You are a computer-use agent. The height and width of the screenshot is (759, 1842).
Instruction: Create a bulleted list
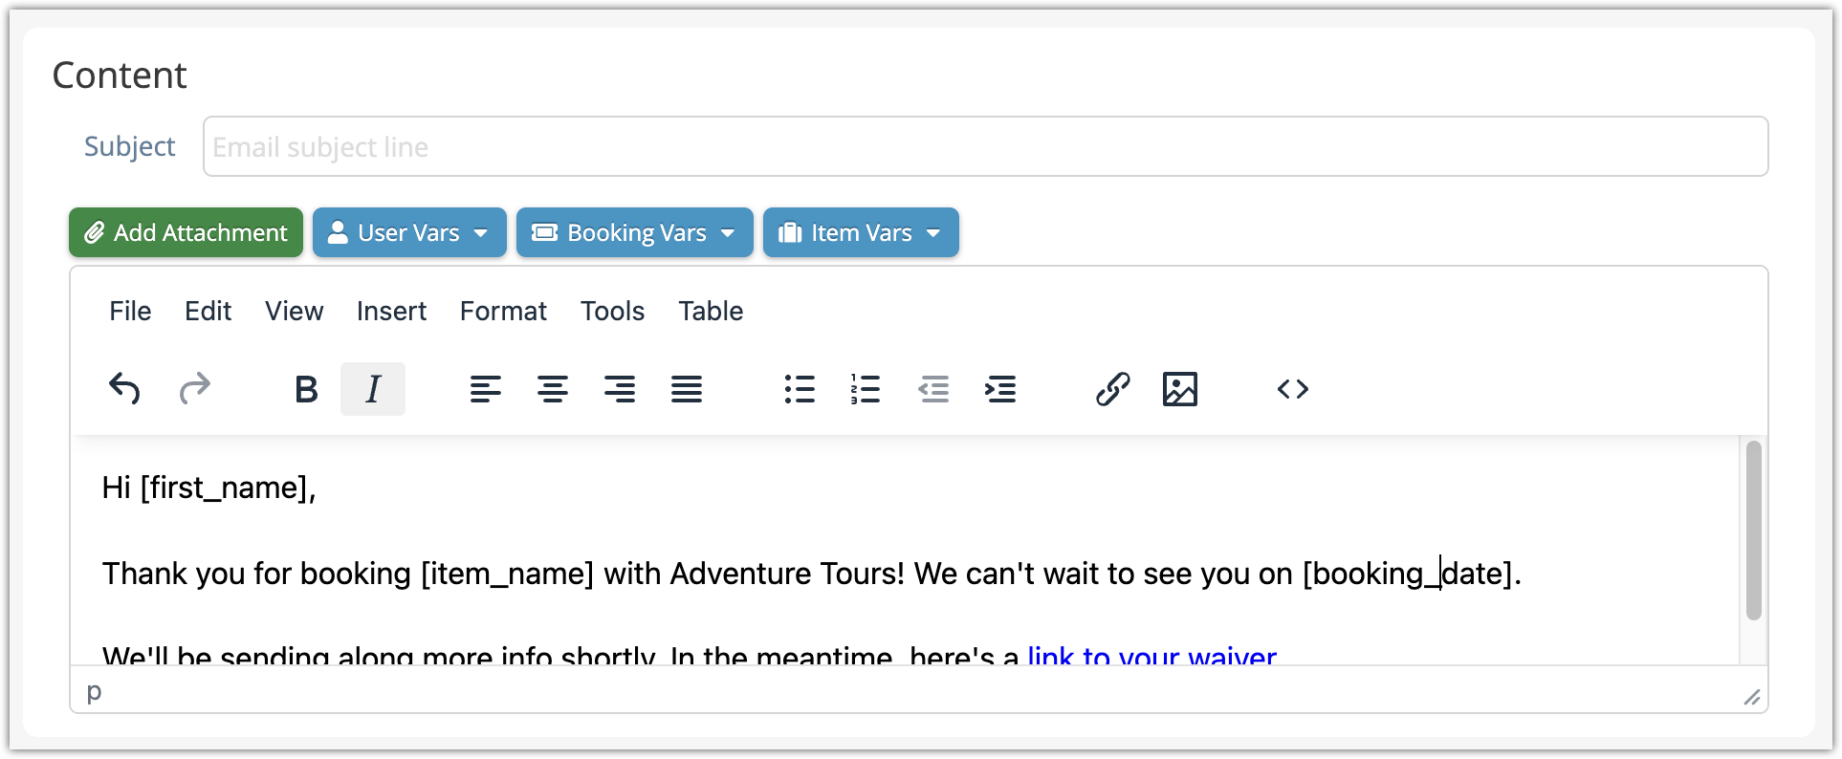click(x=800, y=389)
